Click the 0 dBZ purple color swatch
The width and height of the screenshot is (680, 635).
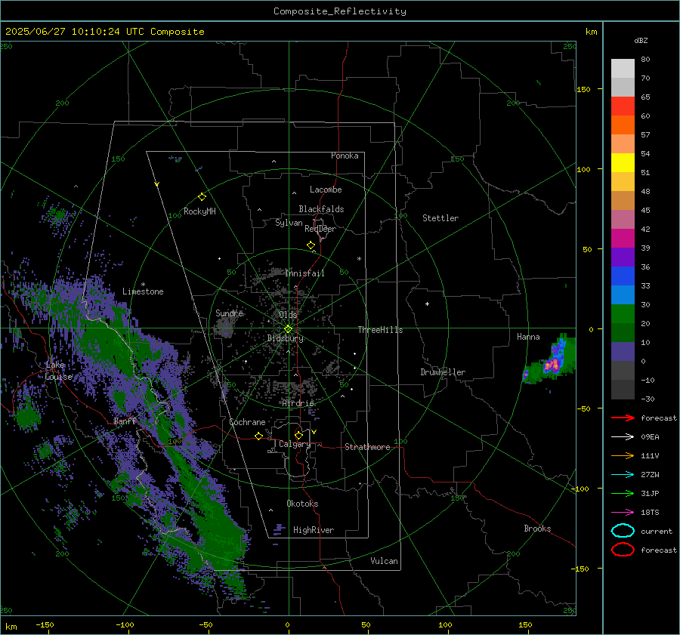tap(623, 352)
